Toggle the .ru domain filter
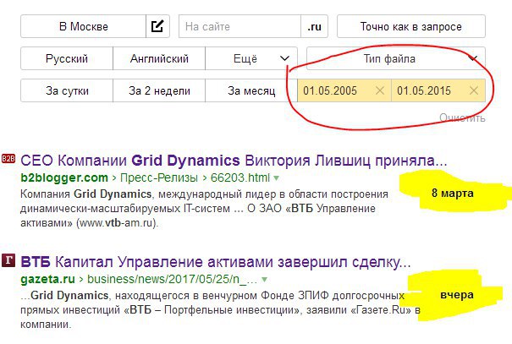This screenshot has width=512, height=344. click(x=314, y=26)
